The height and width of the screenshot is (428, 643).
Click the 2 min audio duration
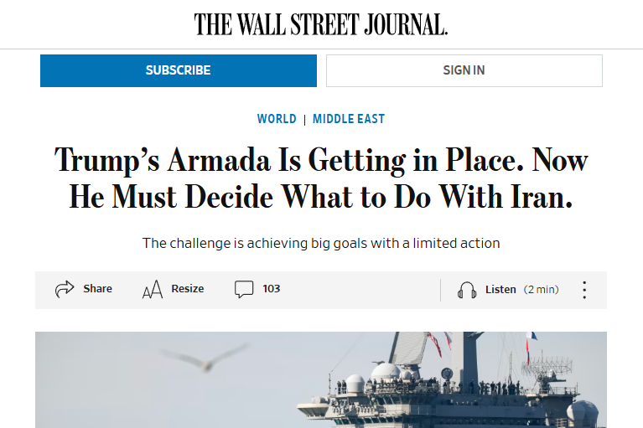click(542, 290)
